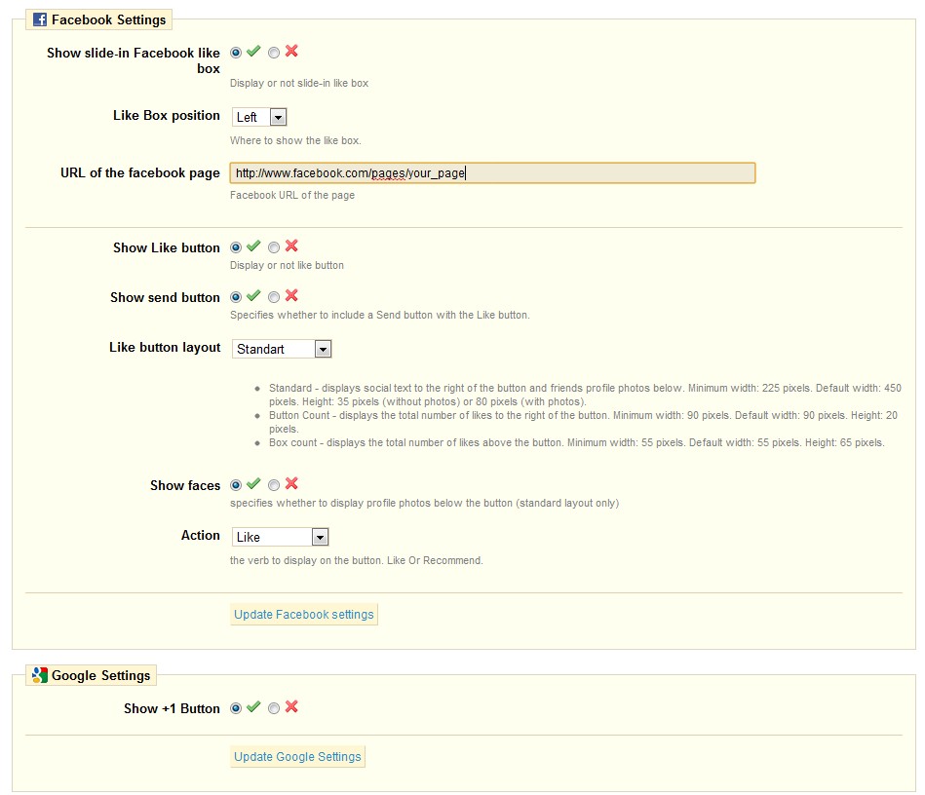Click red X next to Show send button
The height and width of the screenshot is (795, 925).
[291, 295]
